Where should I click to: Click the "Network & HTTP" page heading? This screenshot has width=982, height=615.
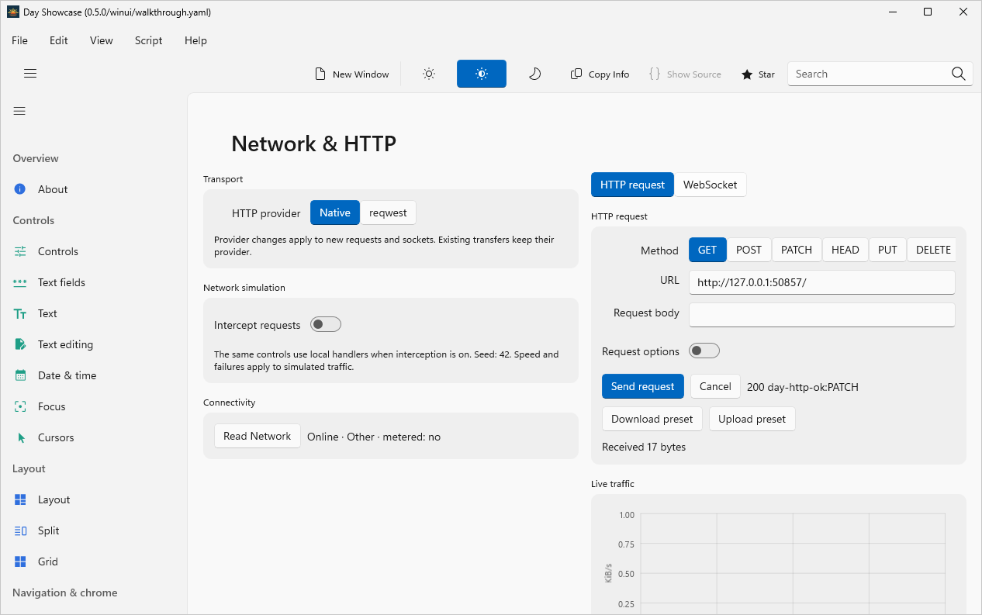coord(313,143)
